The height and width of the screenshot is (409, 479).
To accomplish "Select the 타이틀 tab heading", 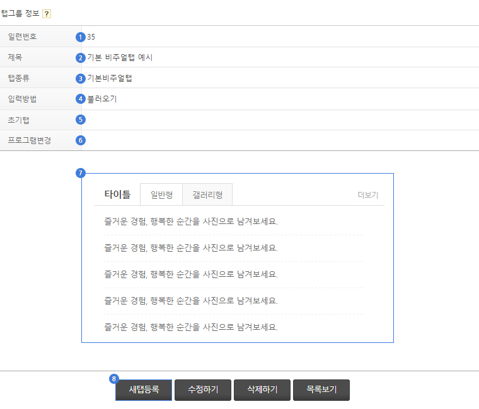I will (117, 195).
